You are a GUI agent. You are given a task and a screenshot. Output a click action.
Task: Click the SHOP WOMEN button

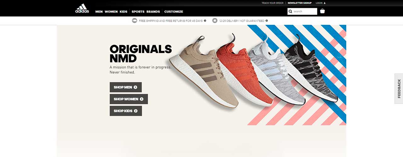(x=129, y=99)
